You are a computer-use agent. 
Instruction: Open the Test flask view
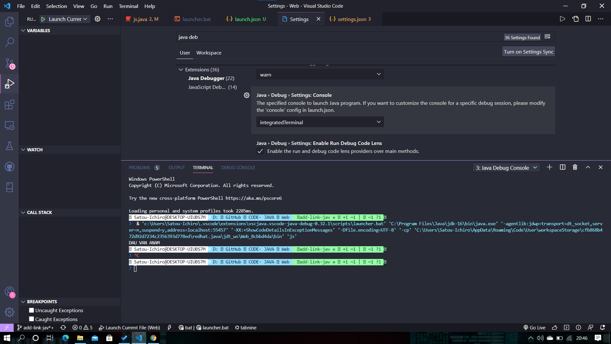pyautogui.click(x=10, y=146)
